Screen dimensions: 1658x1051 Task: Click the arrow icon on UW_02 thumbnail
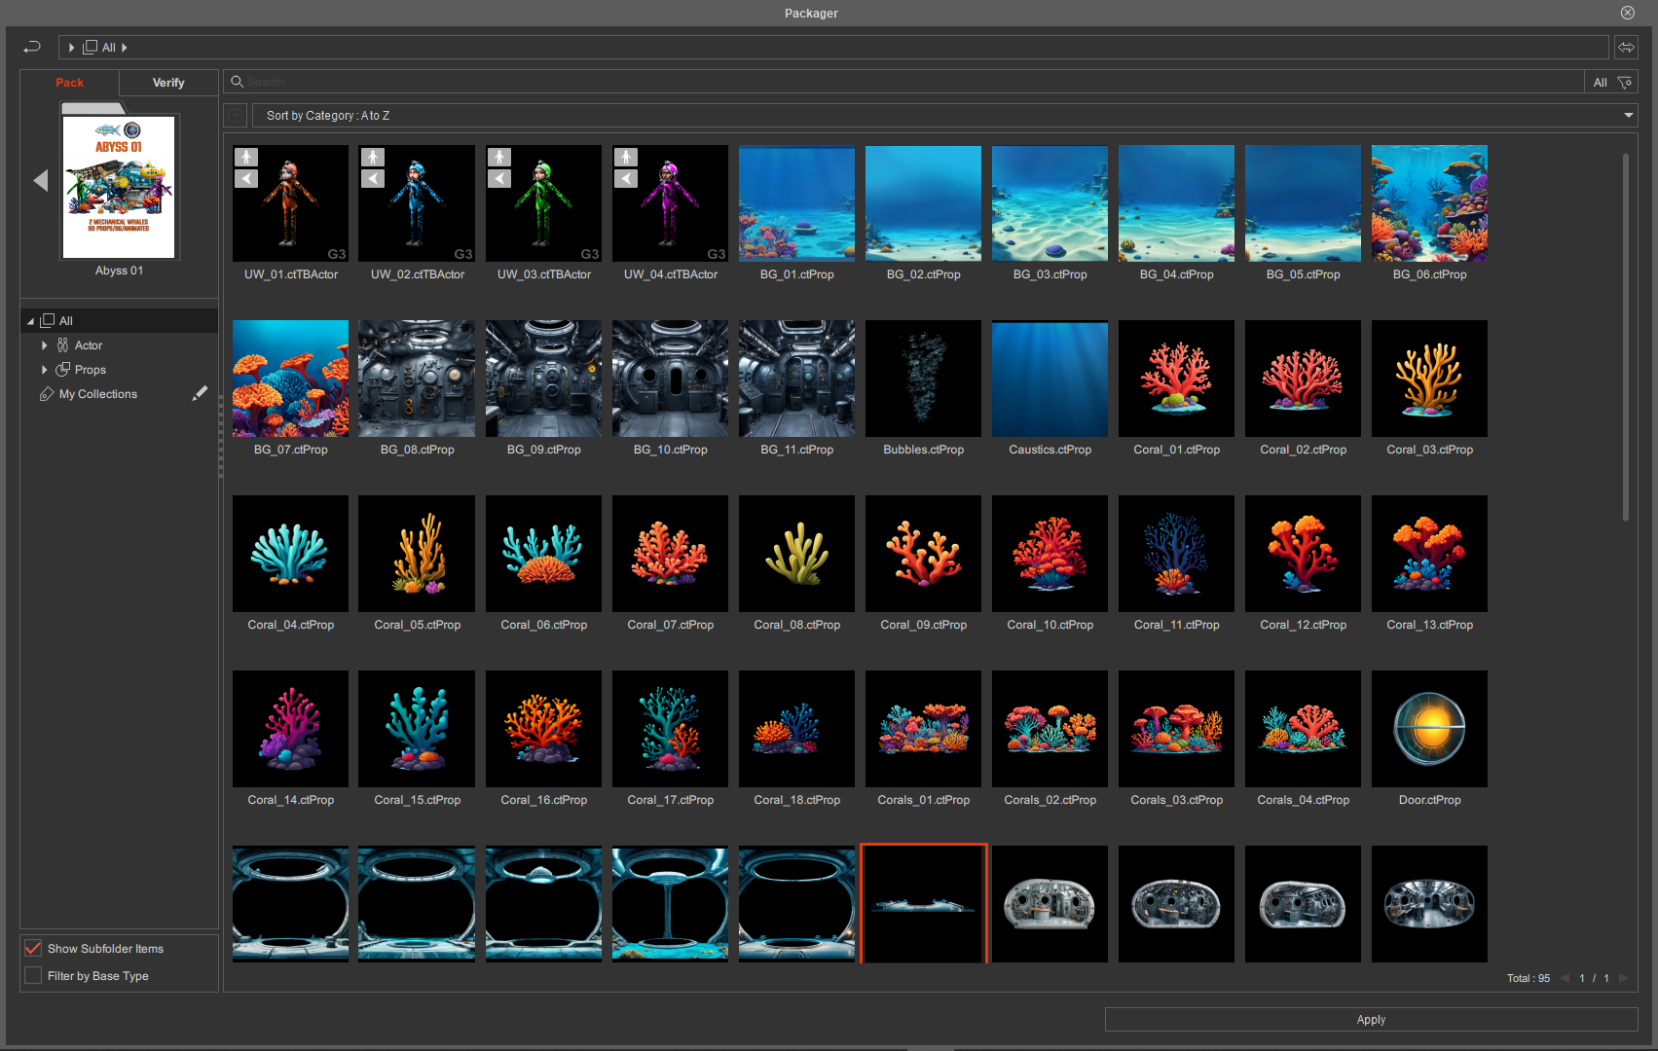373,178
